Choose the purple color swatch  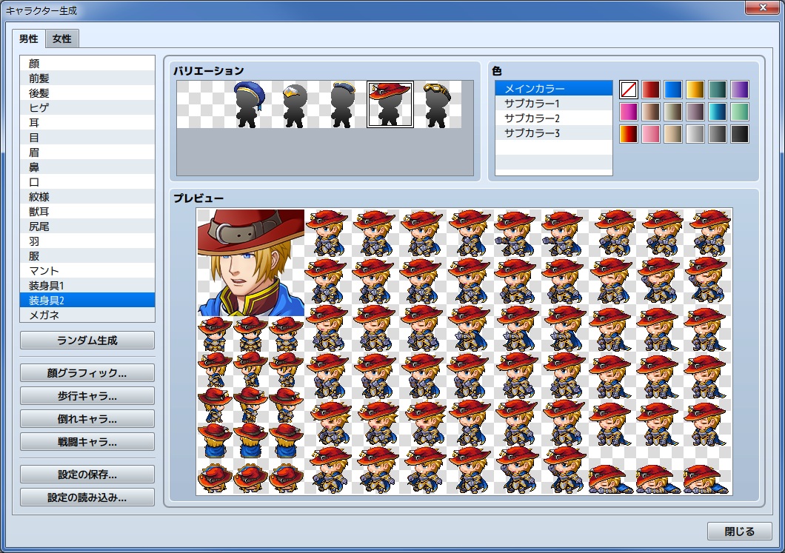[739, 90]
